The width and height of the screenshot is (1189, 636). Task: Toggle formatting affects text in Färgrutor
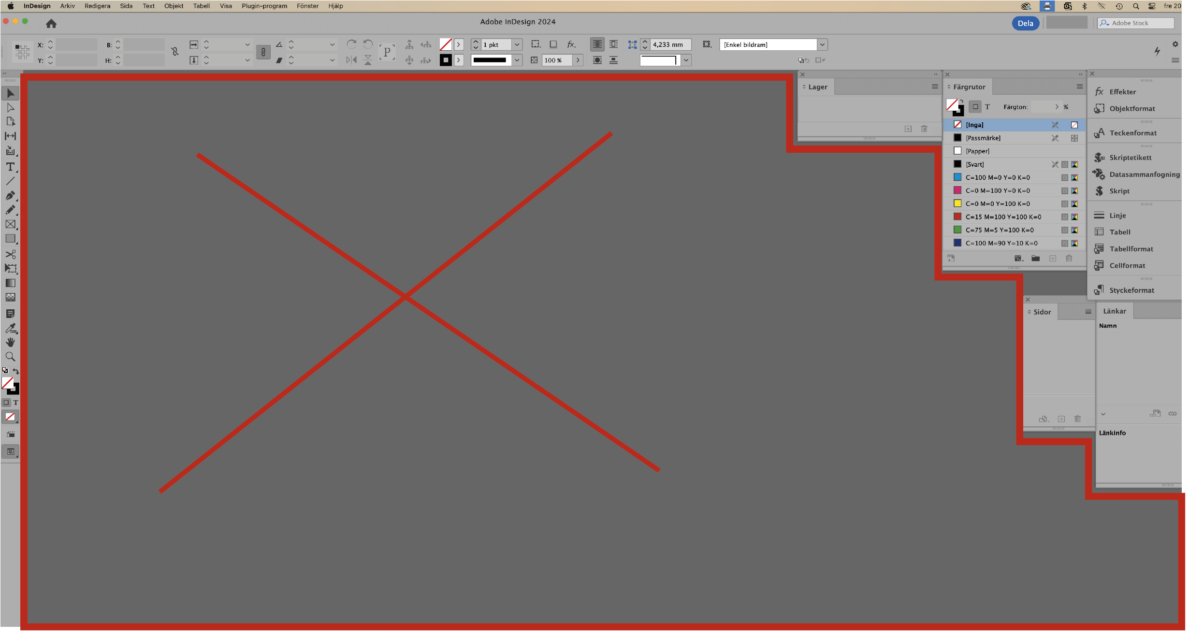tap(988, 107)
